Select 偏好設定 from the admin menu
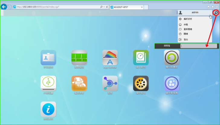Image resolution: width=220 pixels, height=125 pixels. click(188, 19)
